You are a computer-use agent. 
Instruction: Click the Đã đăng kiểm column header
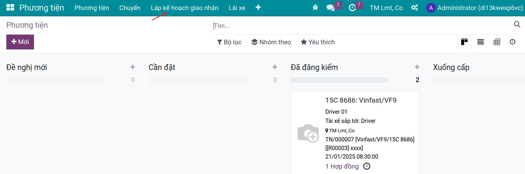coord(314,67)
